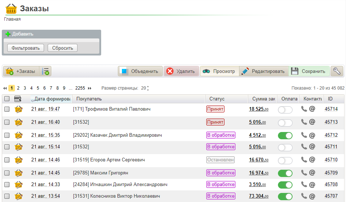This screenshot has height=202, width=346.
Task: Toggle payment switch for order 45708
Action: tap(285, 185)
